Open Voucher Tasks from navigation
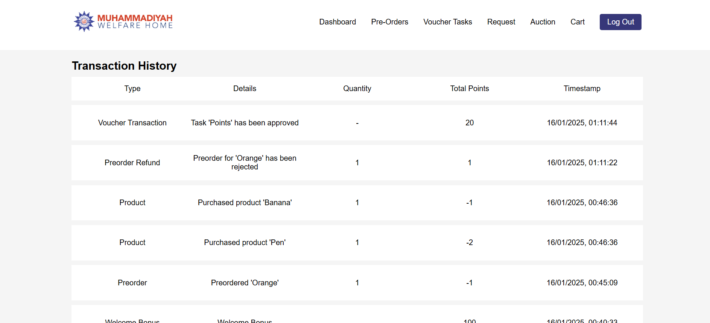710x323 pixels. coord(447,22)
